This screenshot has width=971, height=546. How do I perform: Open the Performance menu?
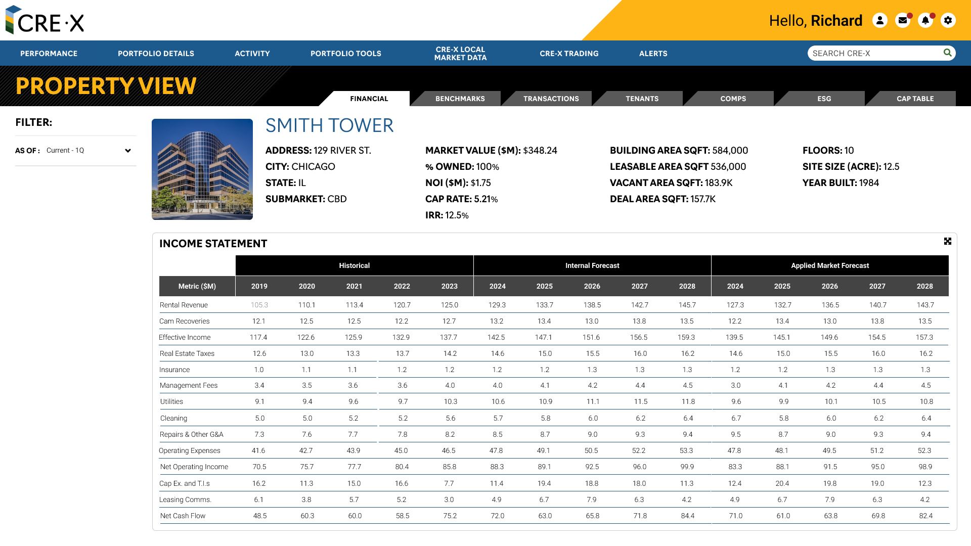[49, 54]
